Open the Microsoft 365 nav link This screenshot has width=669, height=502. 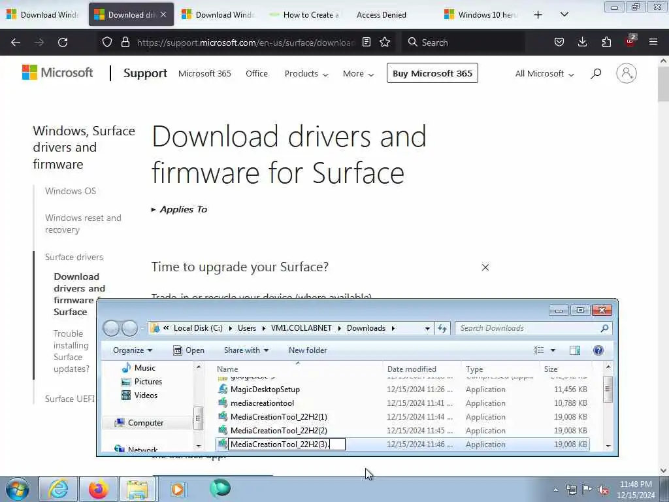point(204,73)
